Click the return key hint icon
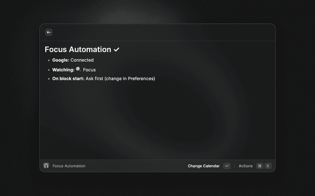This screenshot has height=196, width=315. (x=226, y=166)
